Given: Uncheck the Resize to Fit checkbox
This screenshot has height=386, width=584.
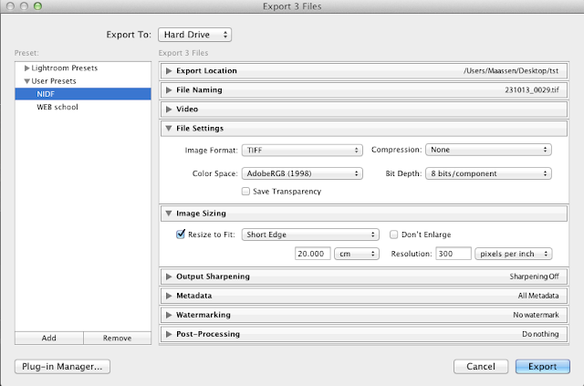Looking at the screenshot, I should tap(181, 234).
